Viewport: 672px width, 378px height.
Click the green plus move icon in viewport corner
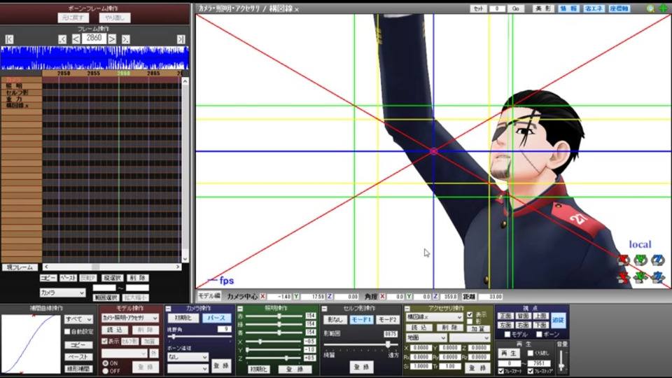pos(663,8)
